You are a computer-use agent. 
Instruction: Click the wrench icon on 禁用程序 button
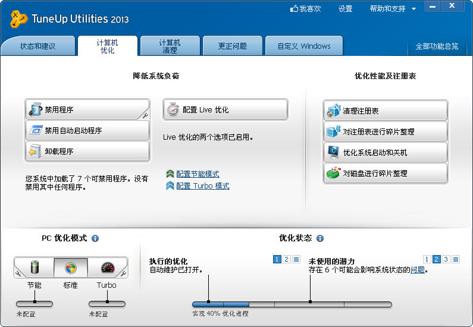(145, 115)
